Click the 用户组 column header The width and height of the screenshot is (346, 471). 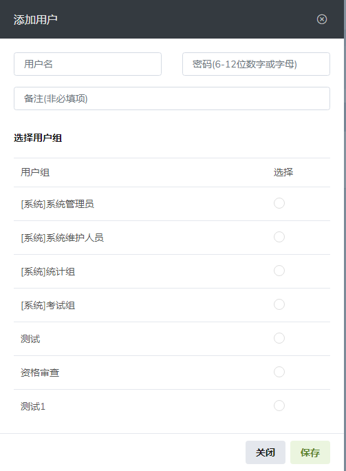[x=35, y=172]
